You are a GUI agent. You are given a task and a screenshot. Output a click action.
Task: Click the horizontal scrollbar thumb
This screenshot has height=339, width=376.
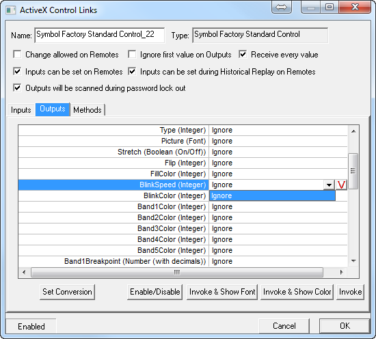(x=177, y=272)
